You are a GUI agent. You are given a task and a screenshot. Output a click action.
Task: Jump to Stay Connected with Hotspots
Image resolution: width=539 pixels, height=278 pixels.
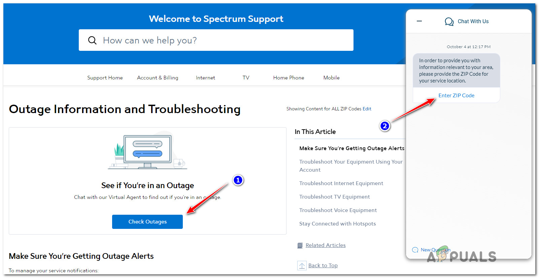[337, 224]
